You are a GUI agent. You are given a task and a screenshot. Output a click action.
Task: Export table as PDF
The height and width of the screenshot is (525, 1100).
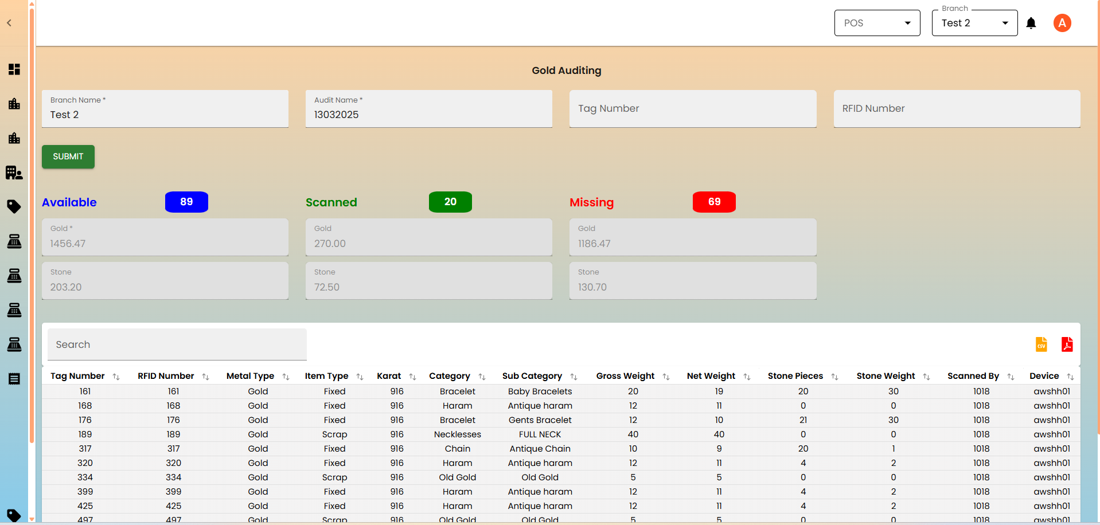[x=1067, y=344]
